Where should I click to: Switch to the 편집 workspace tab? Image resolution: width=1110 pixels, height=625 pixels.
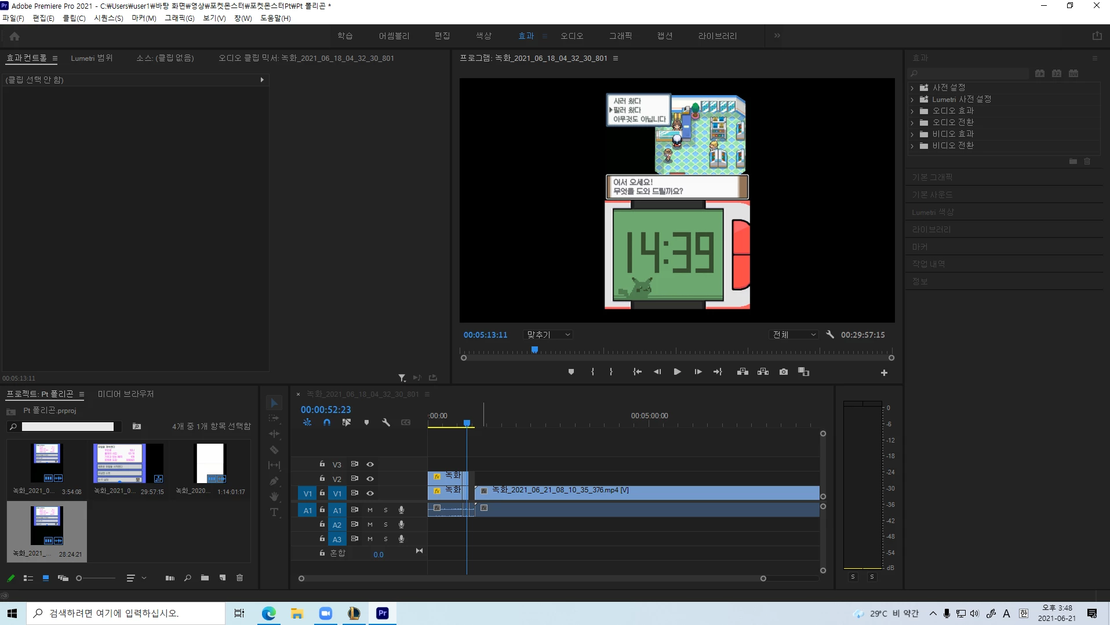442,36
